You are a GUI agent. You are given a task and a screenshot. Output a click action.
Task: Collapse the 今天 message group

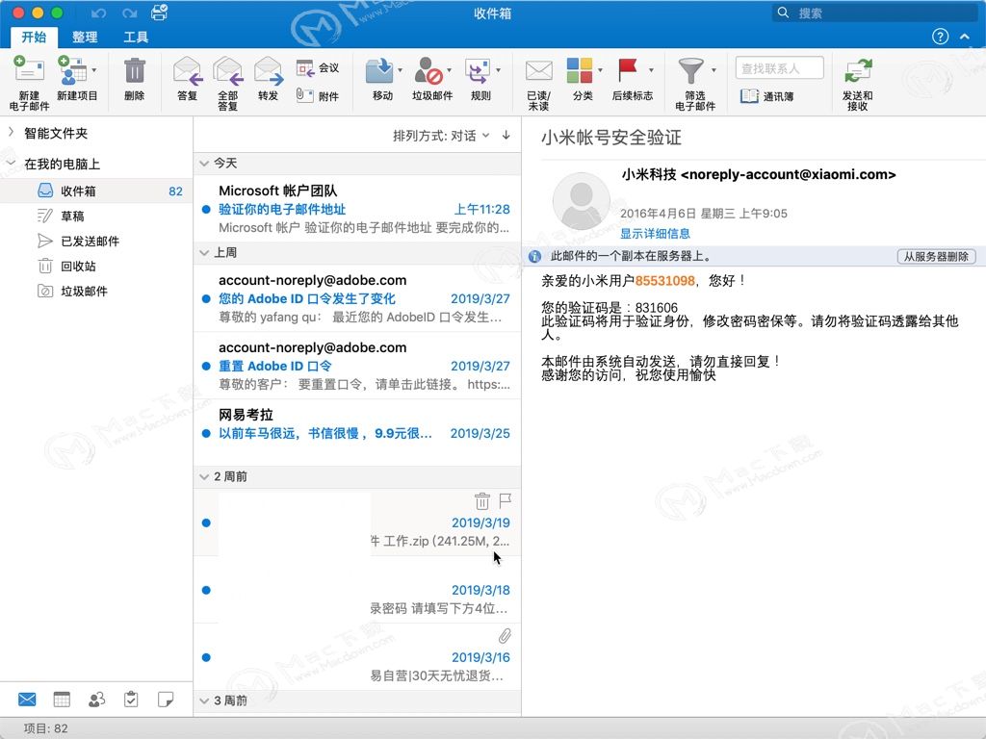204,164
